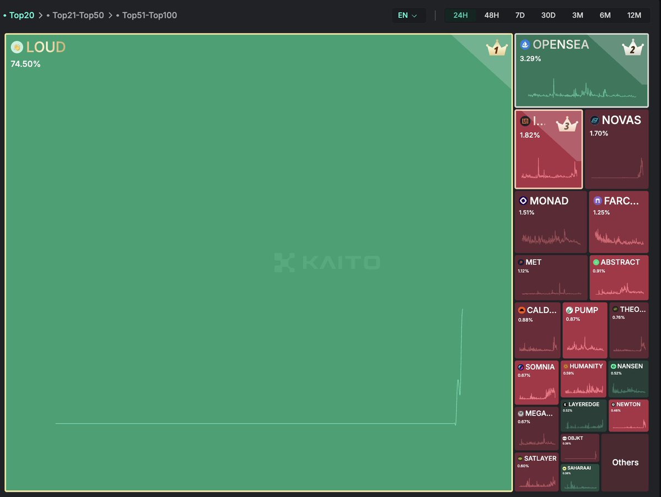Click the PUMP 0.87% value
This screenshot has height=497, width=661.
tap(573, 319)
